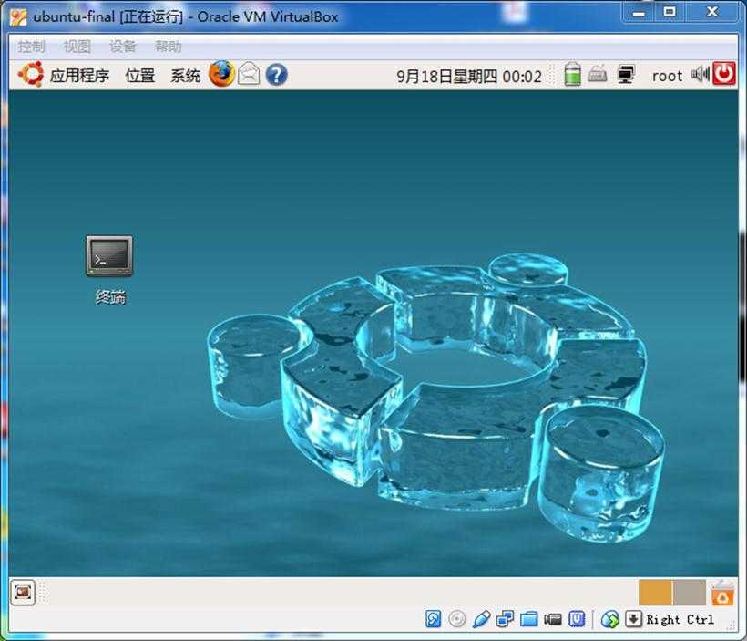747x641 pixels.
Task: Close the VirtualBox window
Action: point(712,12)
